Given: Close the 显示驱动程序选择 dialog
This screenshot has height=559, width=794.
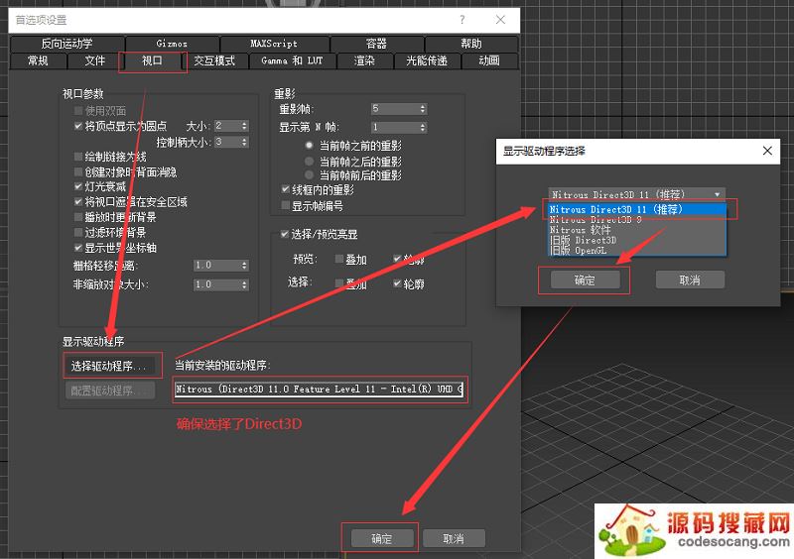Looking at the screenshot, I should [x=767, y=151].
